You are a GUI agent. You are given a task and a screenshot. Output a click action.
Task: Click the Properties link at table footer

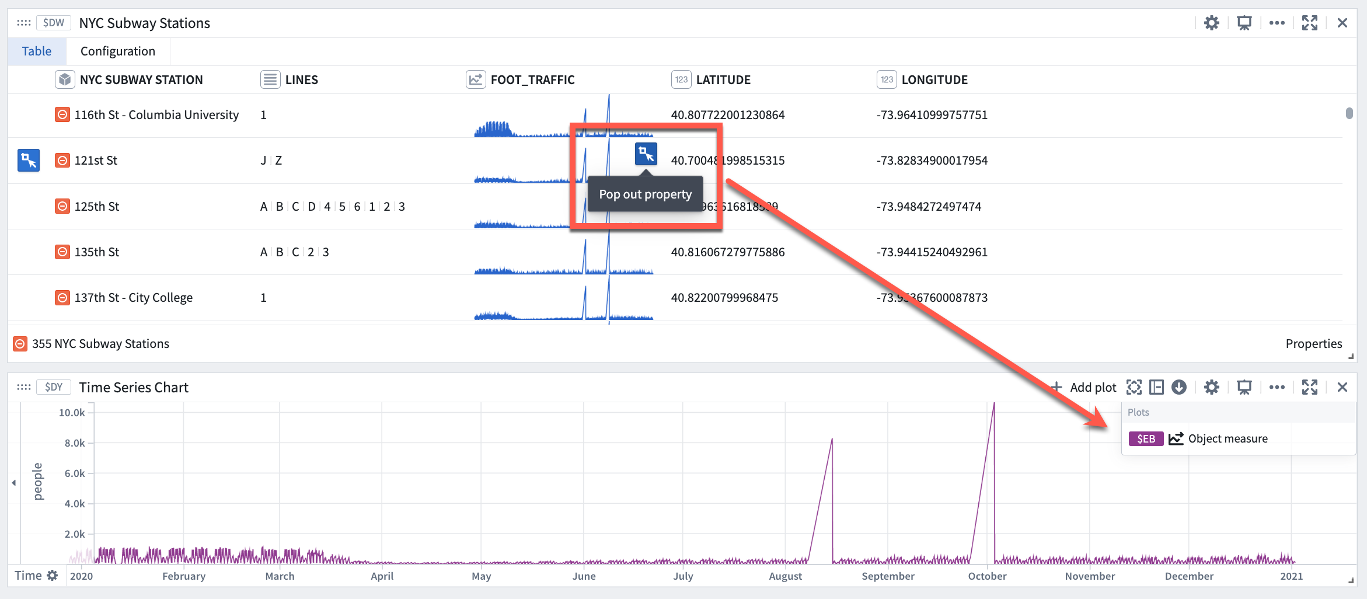tap(1314, 344)
